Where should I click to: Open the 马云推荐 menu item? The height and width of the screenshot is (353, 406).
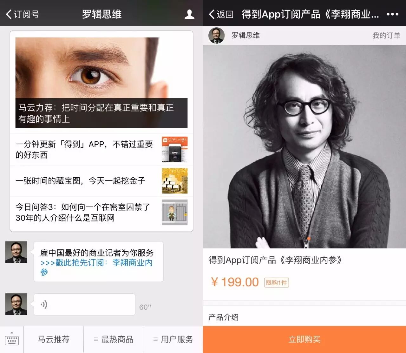54,339
